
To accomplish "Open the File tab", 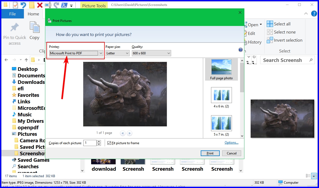I will (x=12, y=14).
